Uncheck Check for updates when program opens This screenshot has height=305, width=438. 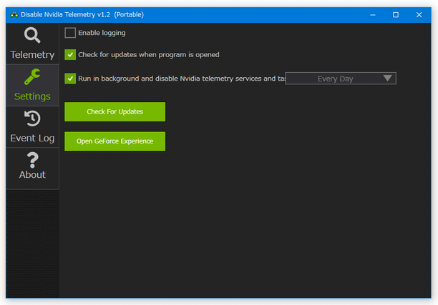[70, 55]
